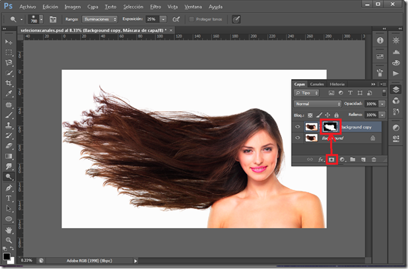Select the Crop tool
This screenshot has width=408, height=269.
(x=9, y=84)
